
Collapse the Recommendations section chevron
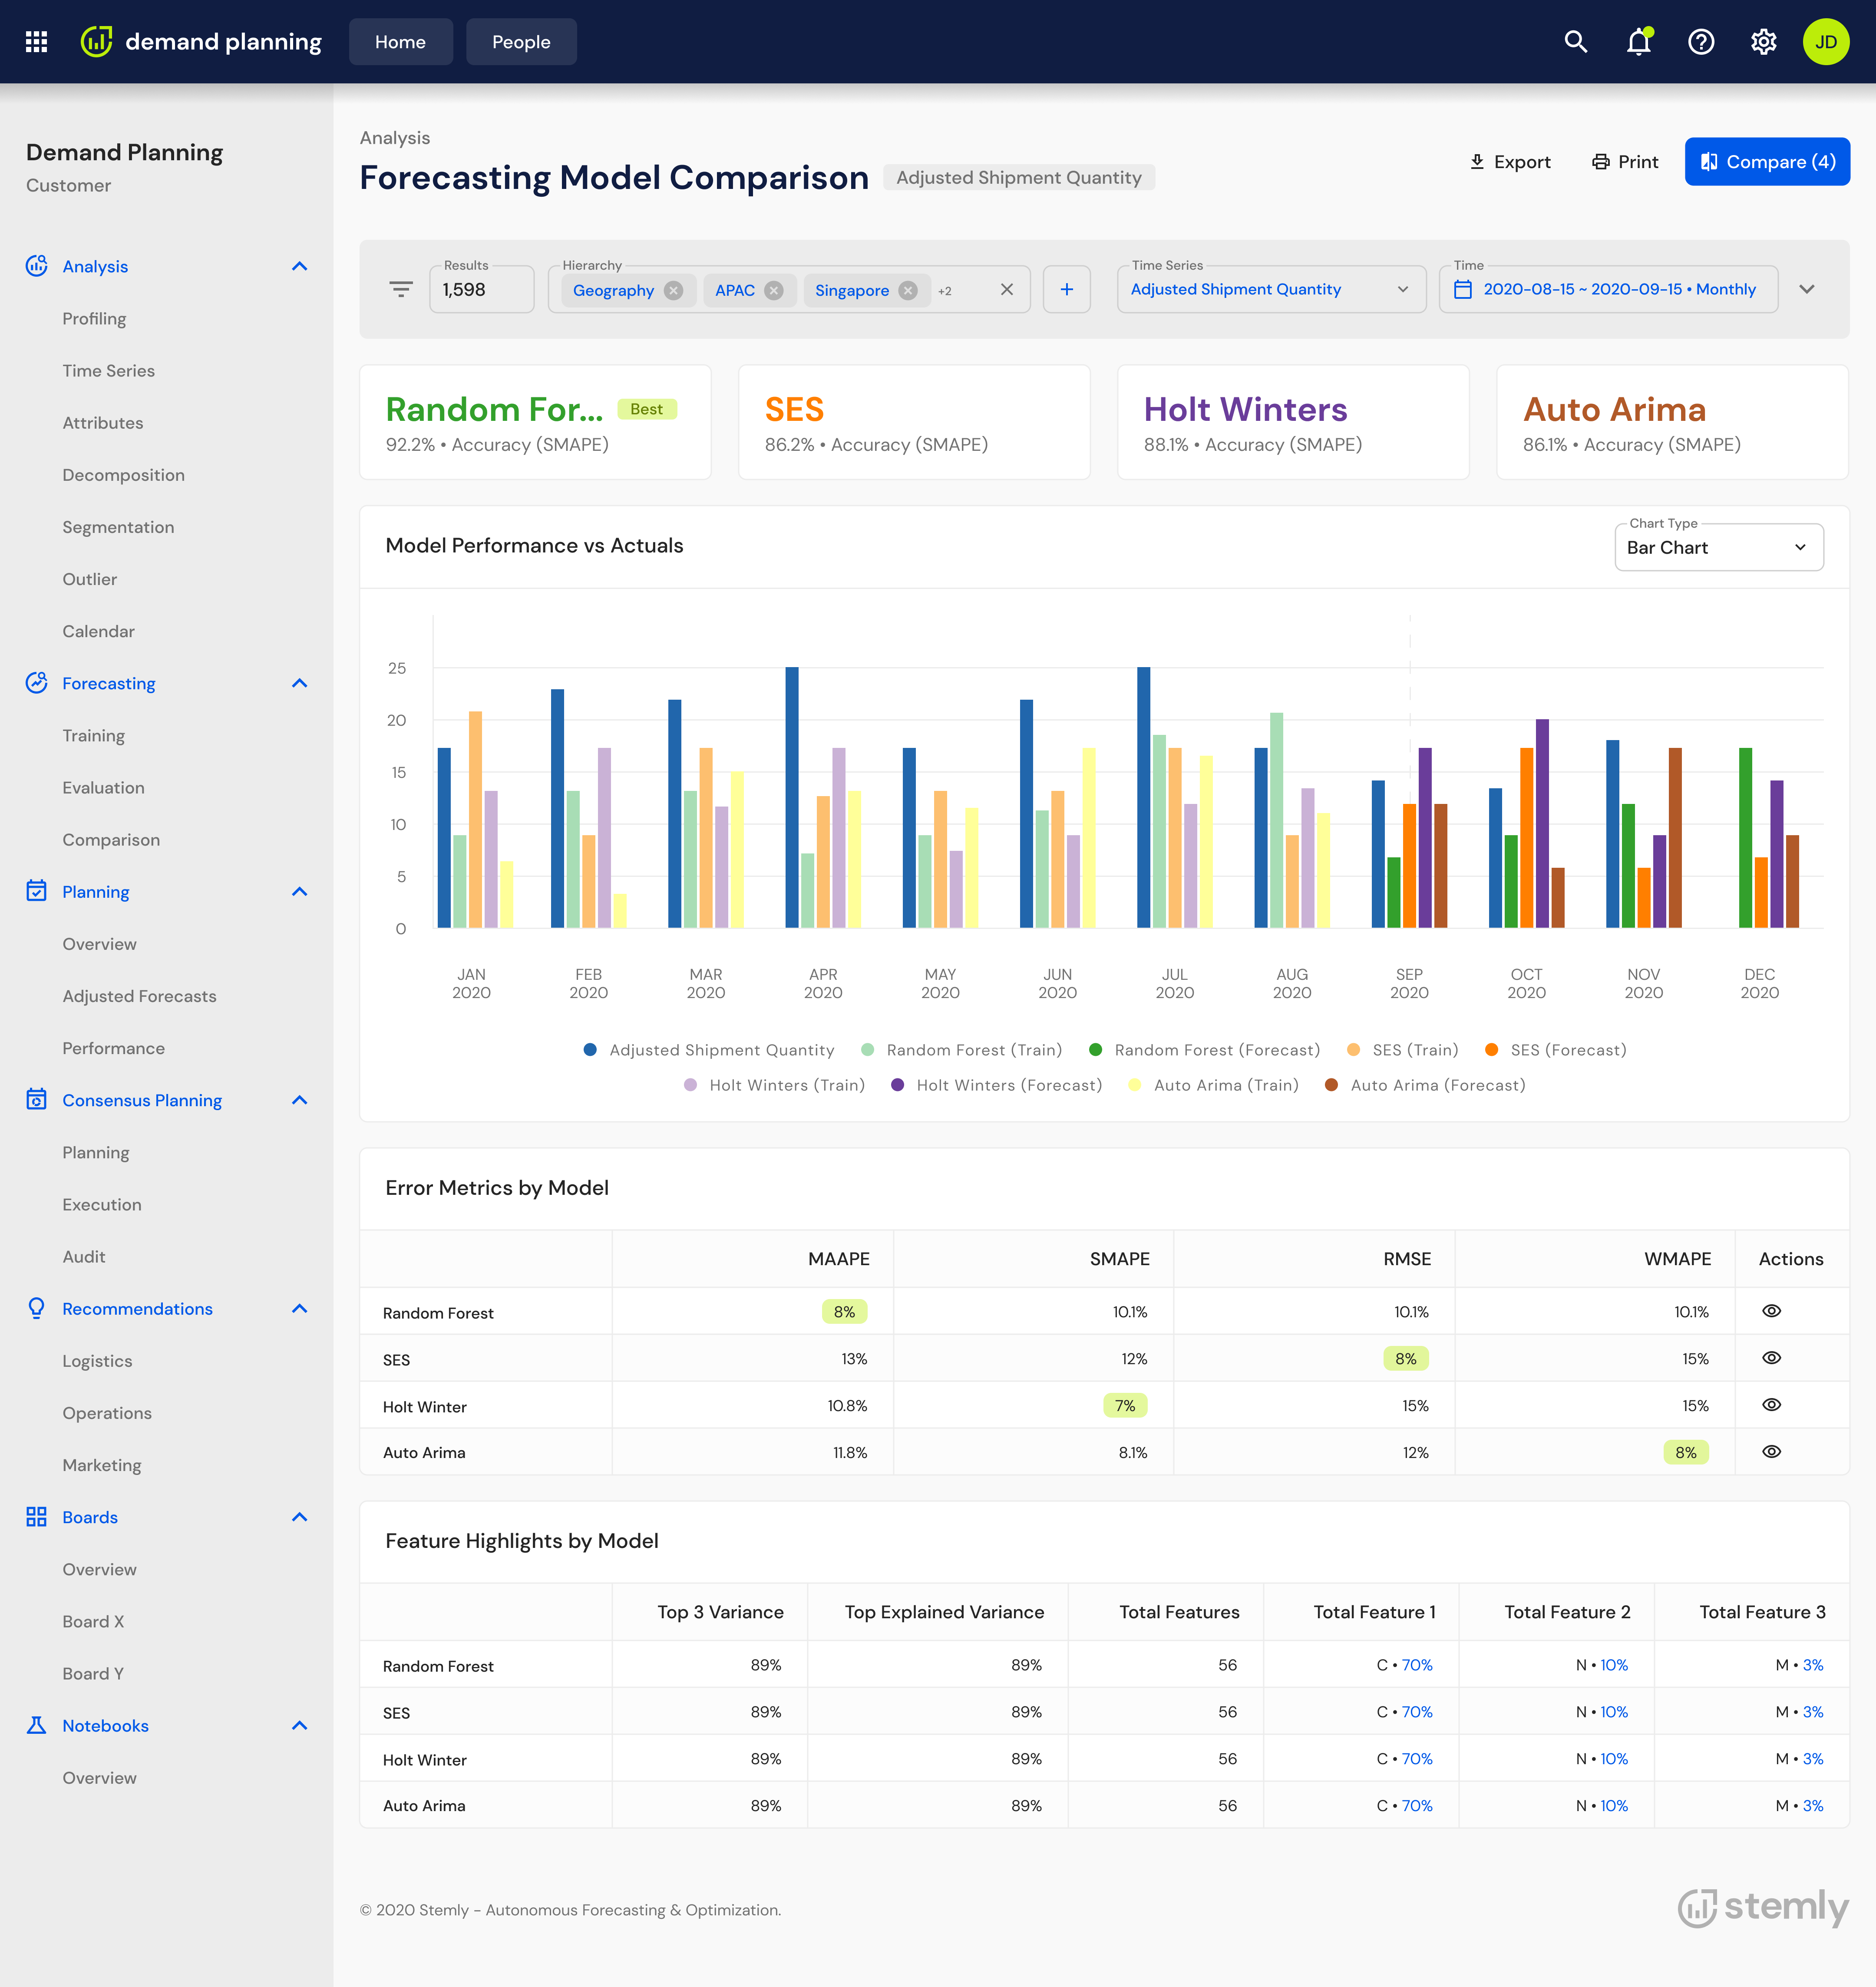(x=300, y=1308)
